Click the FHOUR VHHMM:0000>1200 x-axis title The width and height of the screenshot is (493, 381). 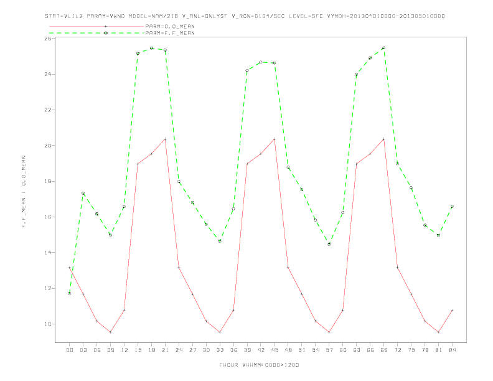coord(259,365)
